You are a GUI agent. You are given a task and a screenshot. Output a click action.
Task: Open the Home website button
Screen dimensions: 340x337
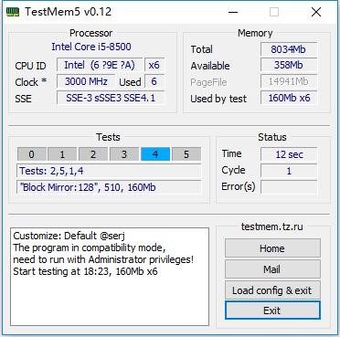[272, 248]
